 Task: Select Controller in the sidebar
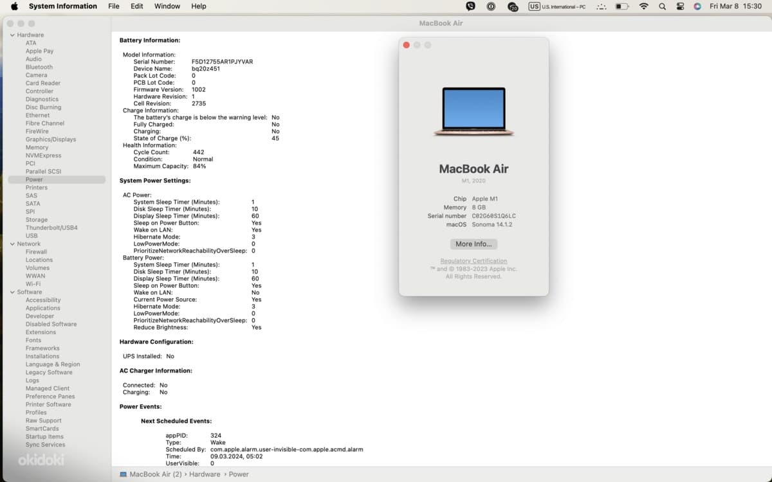tap(39, 91)
